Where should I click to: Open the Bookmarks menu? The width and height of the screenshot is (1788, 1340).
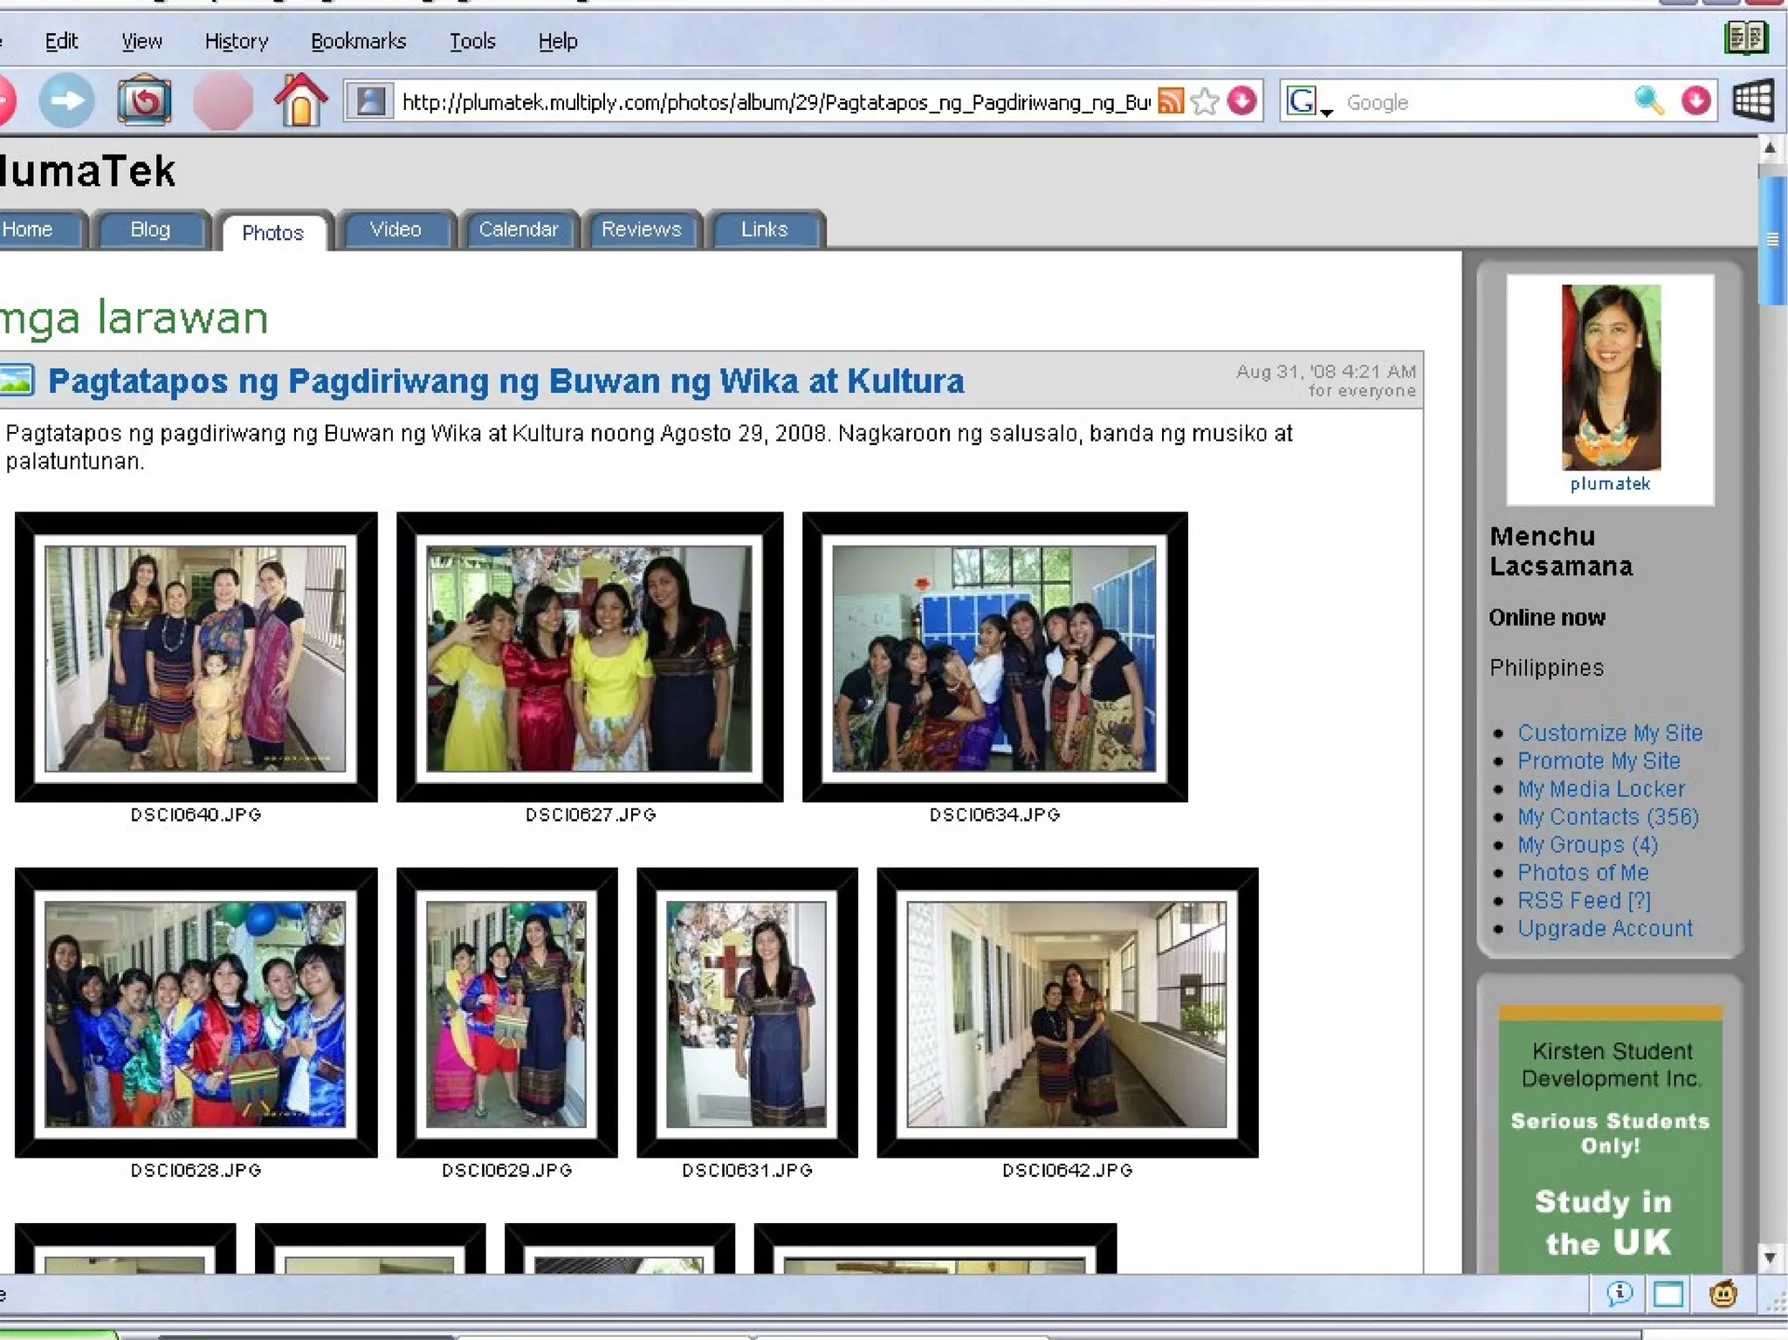tap(358, 41)
